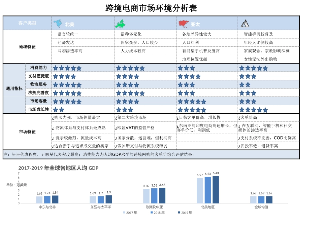
Task: Click the 2017年 light blue legend swatch
Action: [x=124, y=213]
